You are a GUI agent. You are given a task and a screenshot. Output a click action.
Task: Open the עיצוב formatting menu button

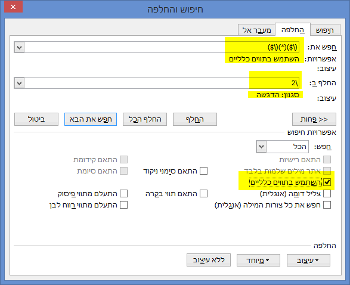[x=308, y=260]
